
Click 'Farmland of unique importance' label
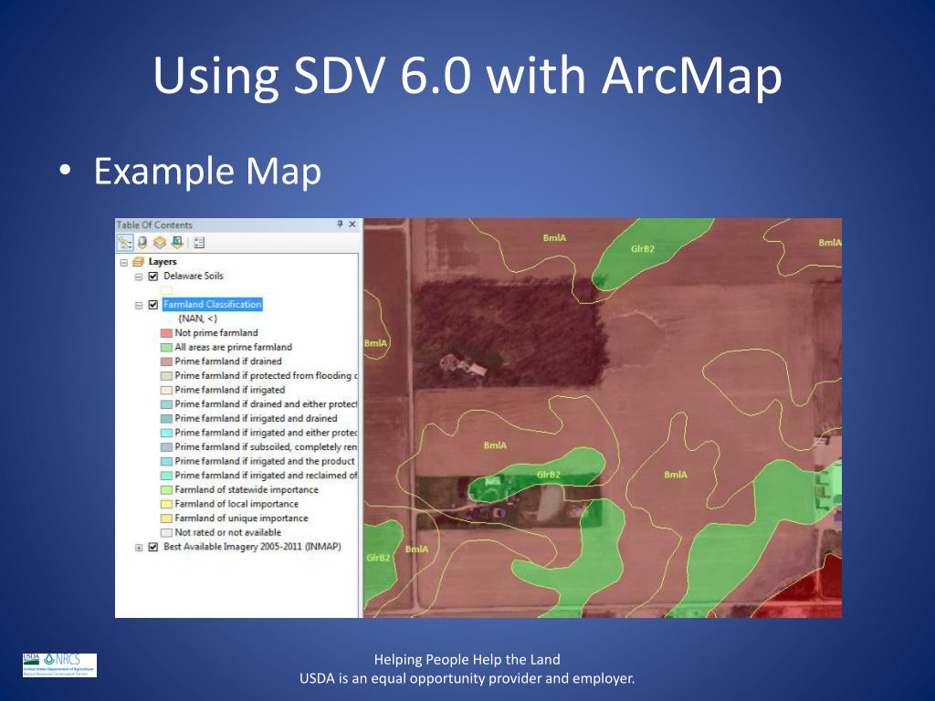click(241, 518)
